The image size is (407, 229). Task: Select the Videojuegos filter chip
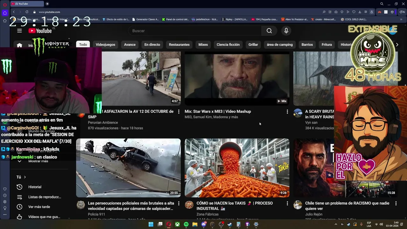pos(106,45)
